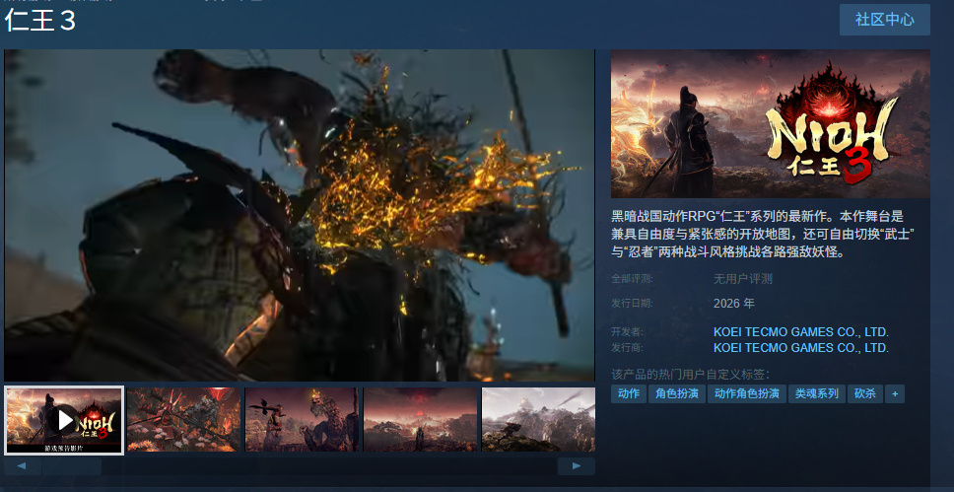954x492 pixels.
Task: Open developer KOEI TECMO GAMES link
Action: (801, 332)
